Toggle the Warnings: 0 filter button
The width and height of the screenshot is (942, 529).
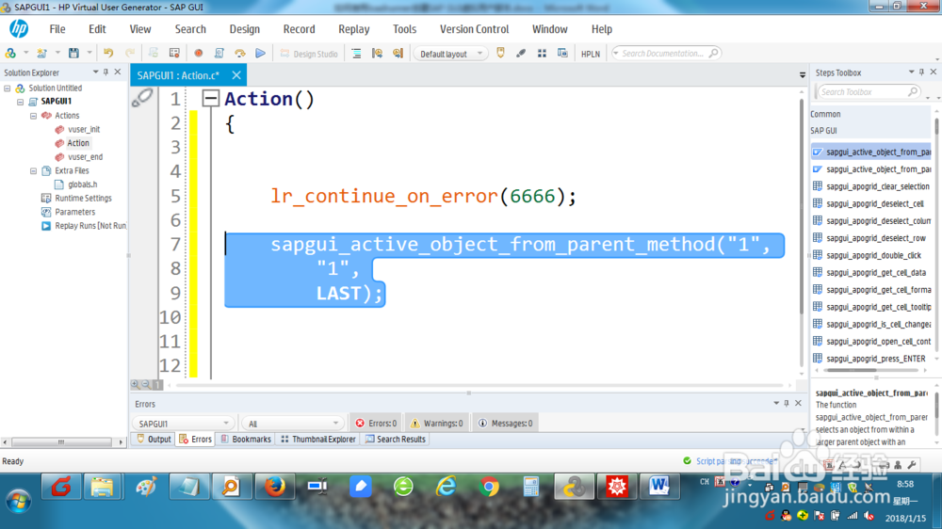click(x=437, y=424)
